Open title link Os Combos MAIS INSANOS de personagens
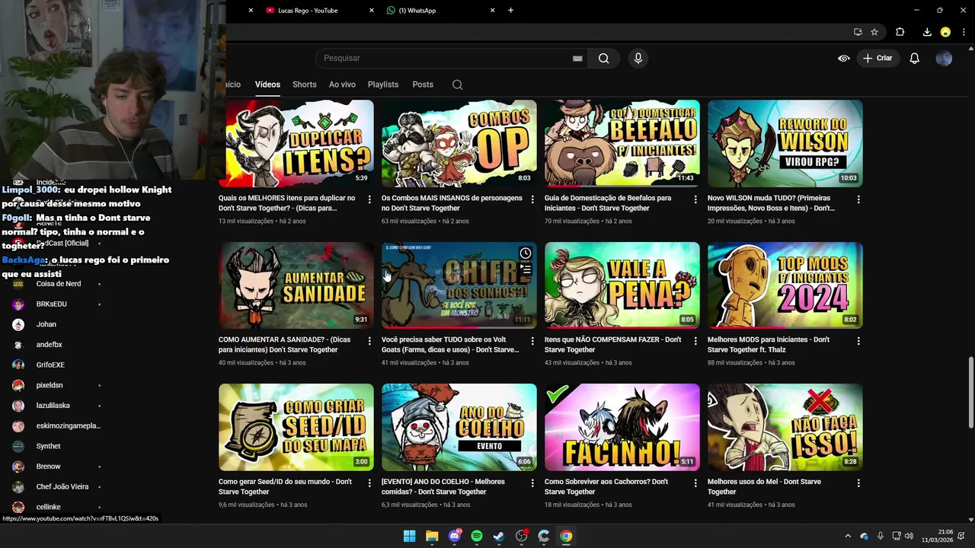Screen dimensions: 975x548 [452, 203]
